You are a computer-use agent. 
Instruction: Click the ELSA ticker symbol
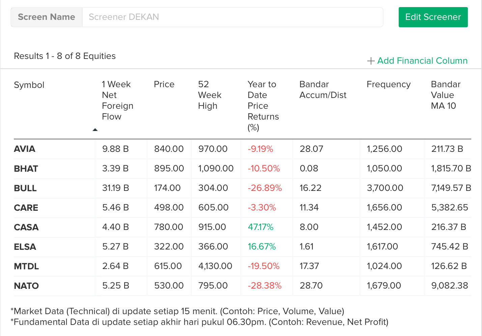coord(25,247)
